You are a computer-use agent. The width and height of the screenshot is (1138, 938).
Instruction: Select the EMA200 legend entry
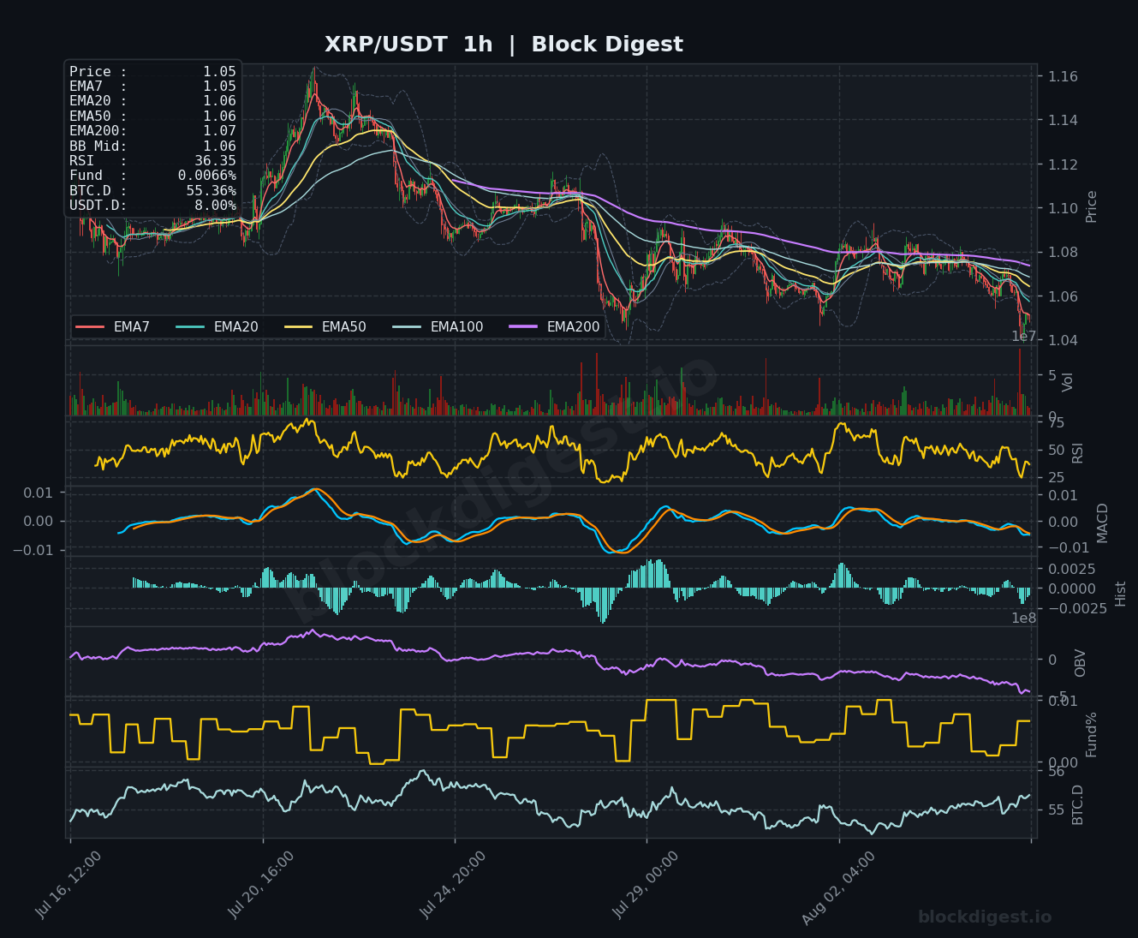pyautogui.click(x=554, y=326)
